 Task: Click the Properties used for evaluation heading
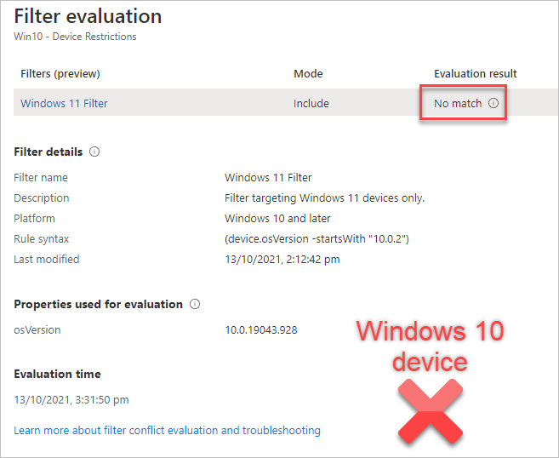pos(98,304)
